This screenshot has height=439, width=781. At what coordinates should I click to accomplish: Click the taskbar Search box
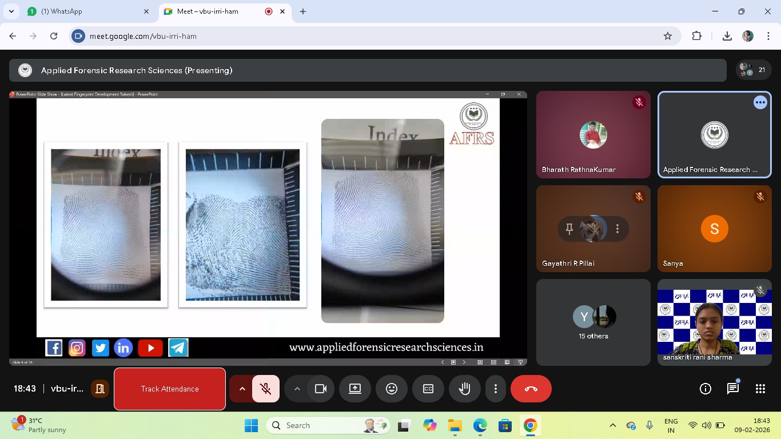pyautogui.click(x=328, y=425)
